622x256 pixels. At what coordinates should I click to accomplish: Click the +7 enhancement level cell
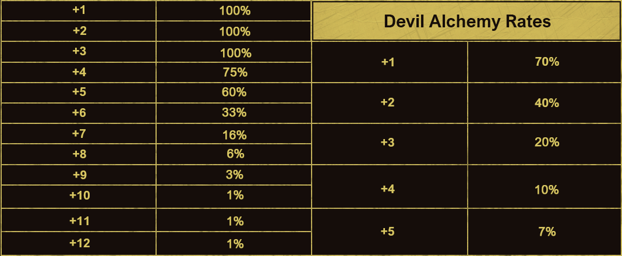pos(79,134)
